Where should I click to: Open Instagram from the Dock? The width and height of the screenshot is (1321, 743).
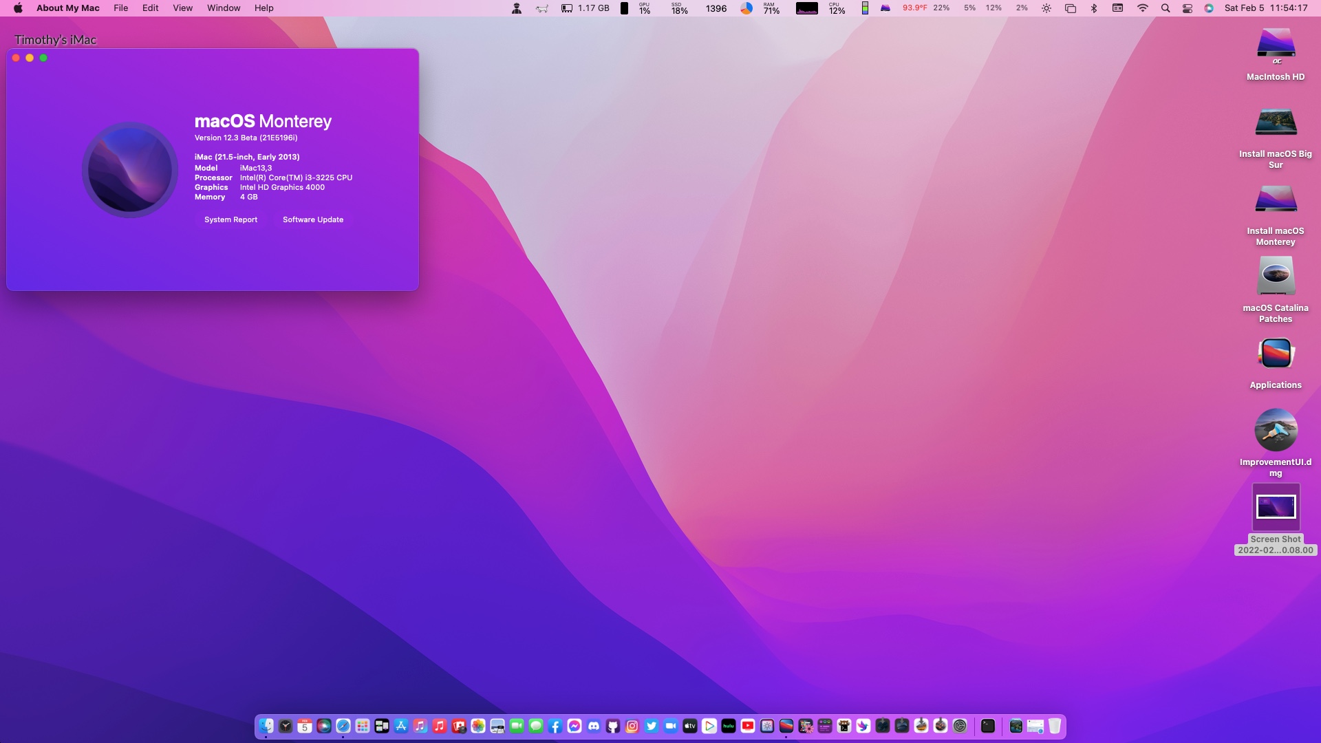tap(632, 726)
